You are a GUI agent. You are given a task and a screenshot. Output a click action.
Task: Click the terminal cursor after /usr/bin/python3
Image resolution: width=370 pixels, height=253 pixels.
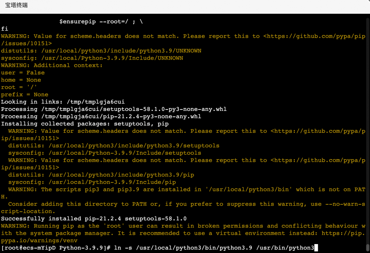click(x=316, y=248)
